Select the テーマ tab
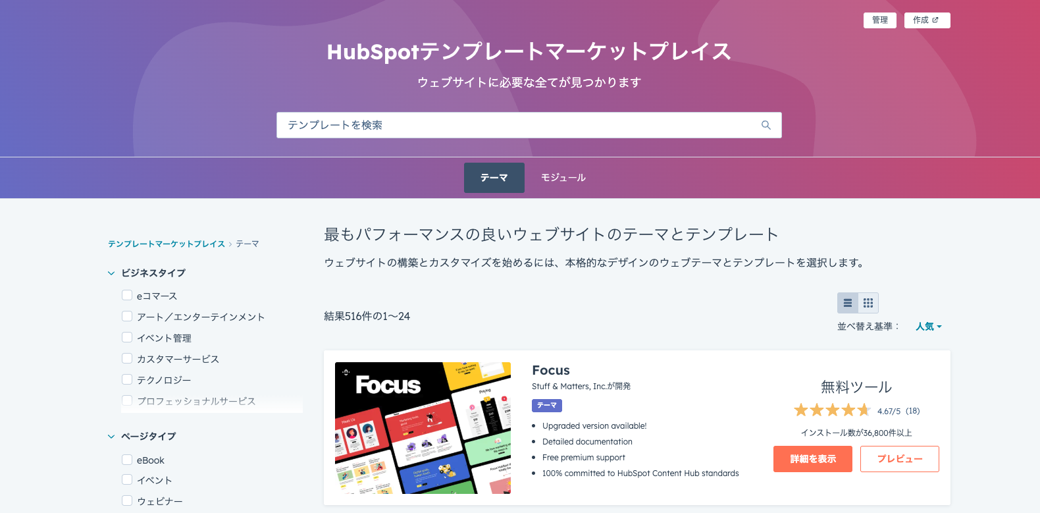This screenshot has width=1040, height=513. (x=494, y=178)
